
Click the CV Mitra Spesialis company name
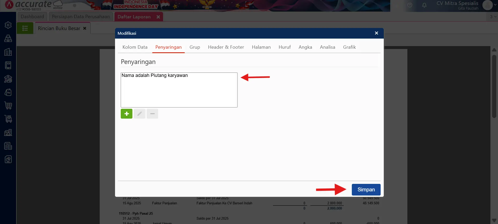(457, 3)
